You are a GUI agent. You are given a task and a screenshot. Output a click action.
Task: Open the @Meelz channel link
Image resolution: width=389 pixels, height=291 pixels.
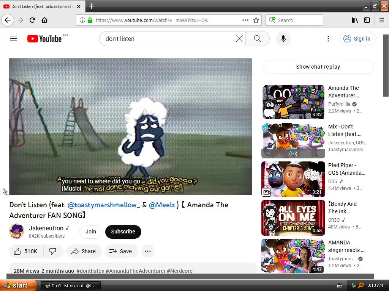pyautogui.click(x=162, y=205)
